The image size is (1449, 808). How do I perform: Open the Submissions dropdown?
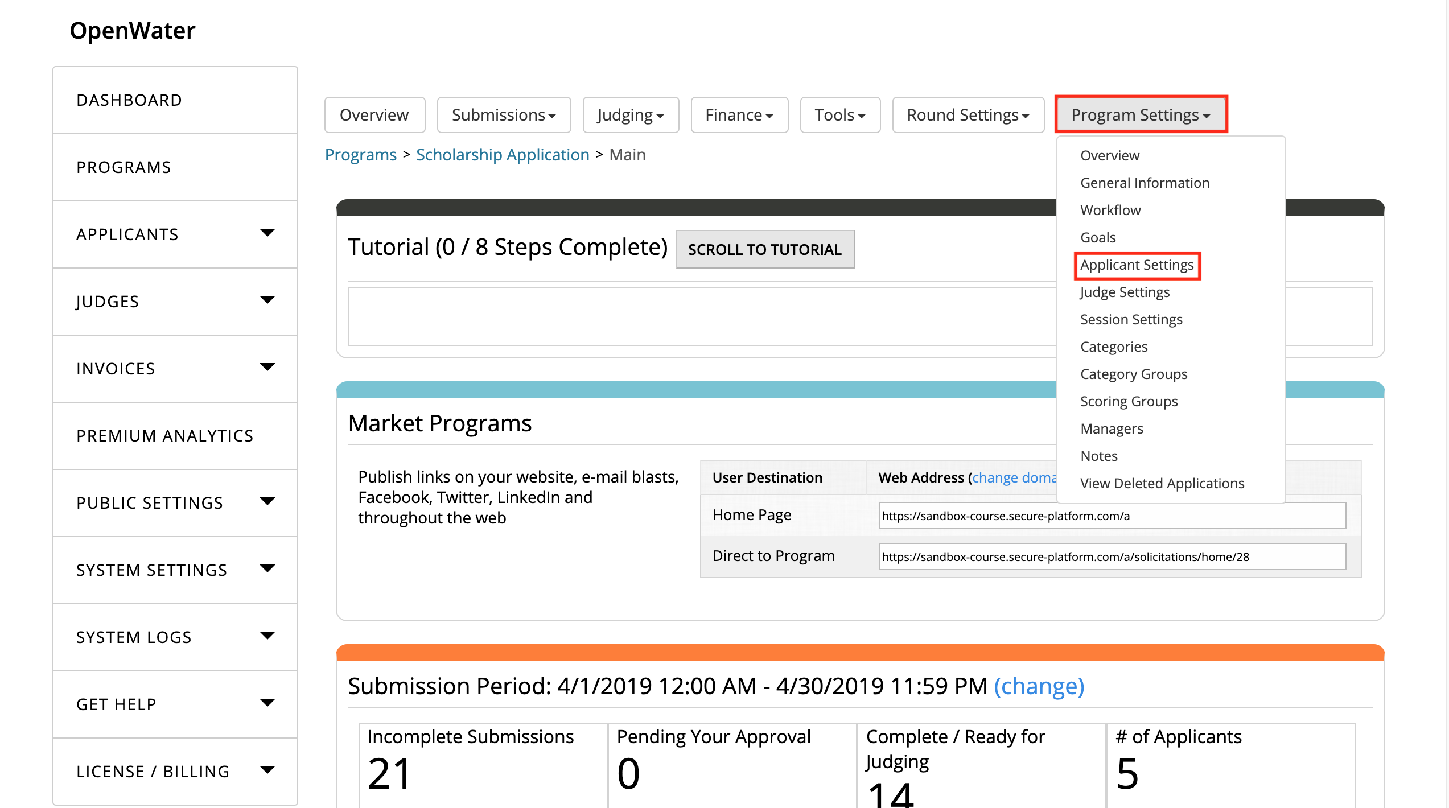coord(504,115)
